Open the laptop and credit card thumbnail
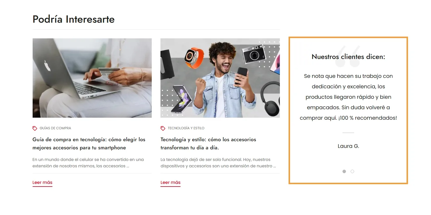 (x=92, y=78)
